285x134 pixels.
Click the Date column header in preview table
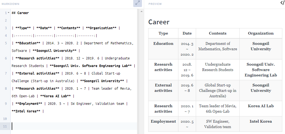point(187,33)
